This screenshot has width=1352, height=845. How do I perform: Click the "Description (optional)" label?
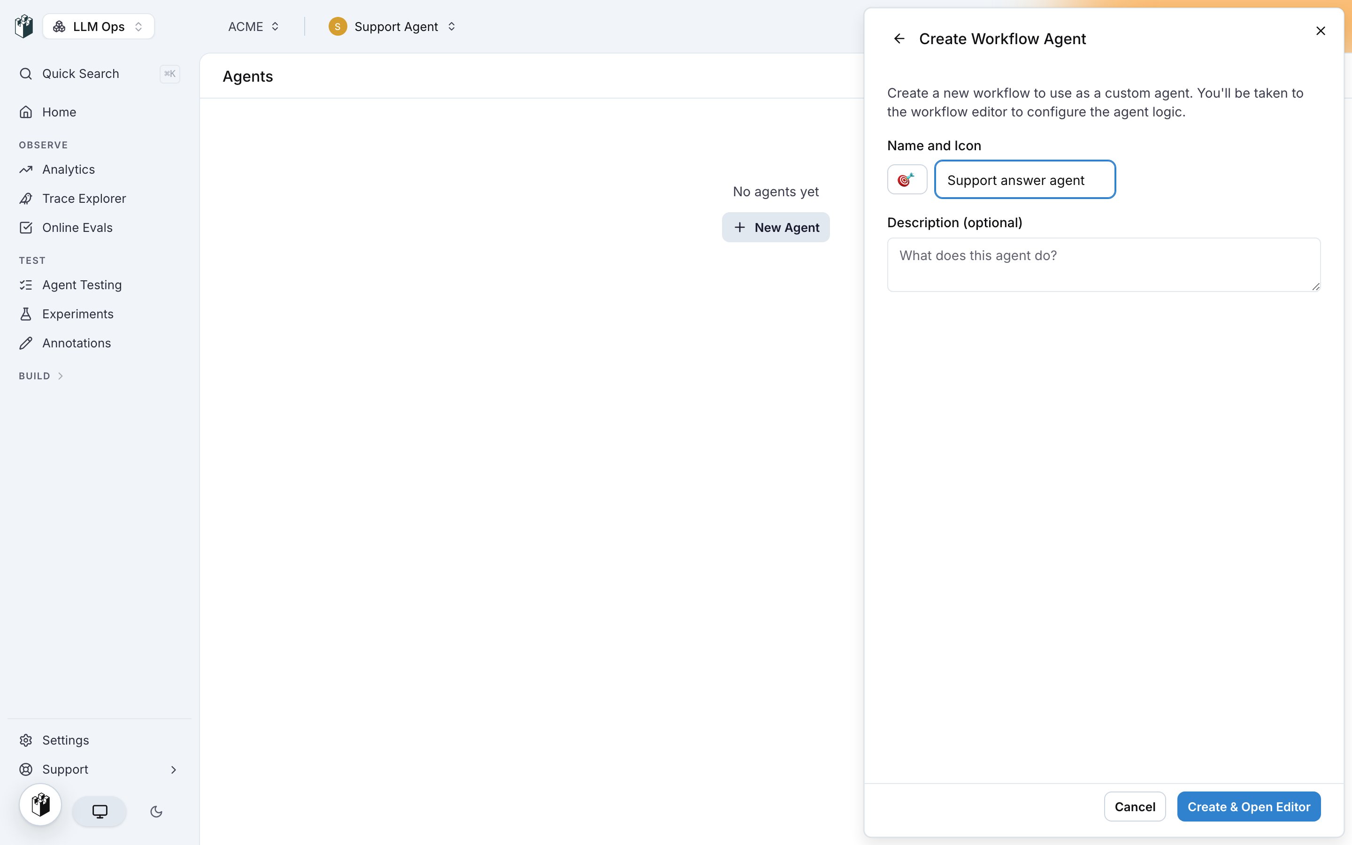[x=954, y=223]
